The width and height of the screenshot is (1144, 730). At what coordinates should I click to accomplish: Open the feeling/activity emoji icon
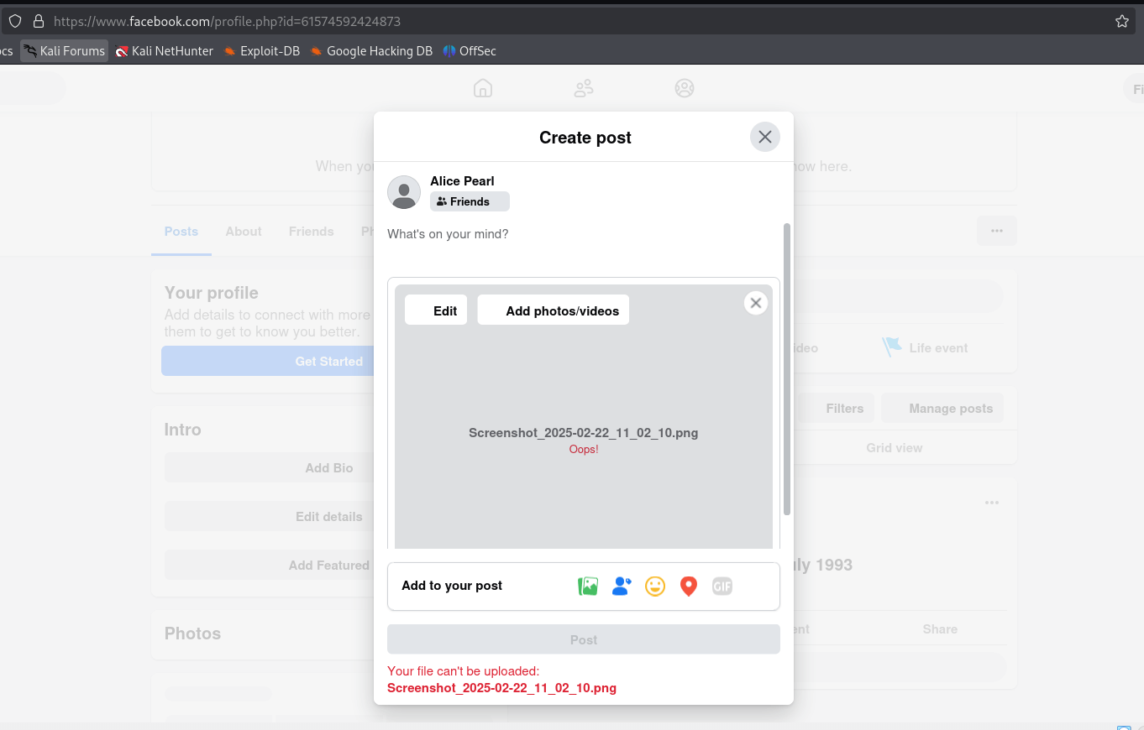(x=655, y=586)
